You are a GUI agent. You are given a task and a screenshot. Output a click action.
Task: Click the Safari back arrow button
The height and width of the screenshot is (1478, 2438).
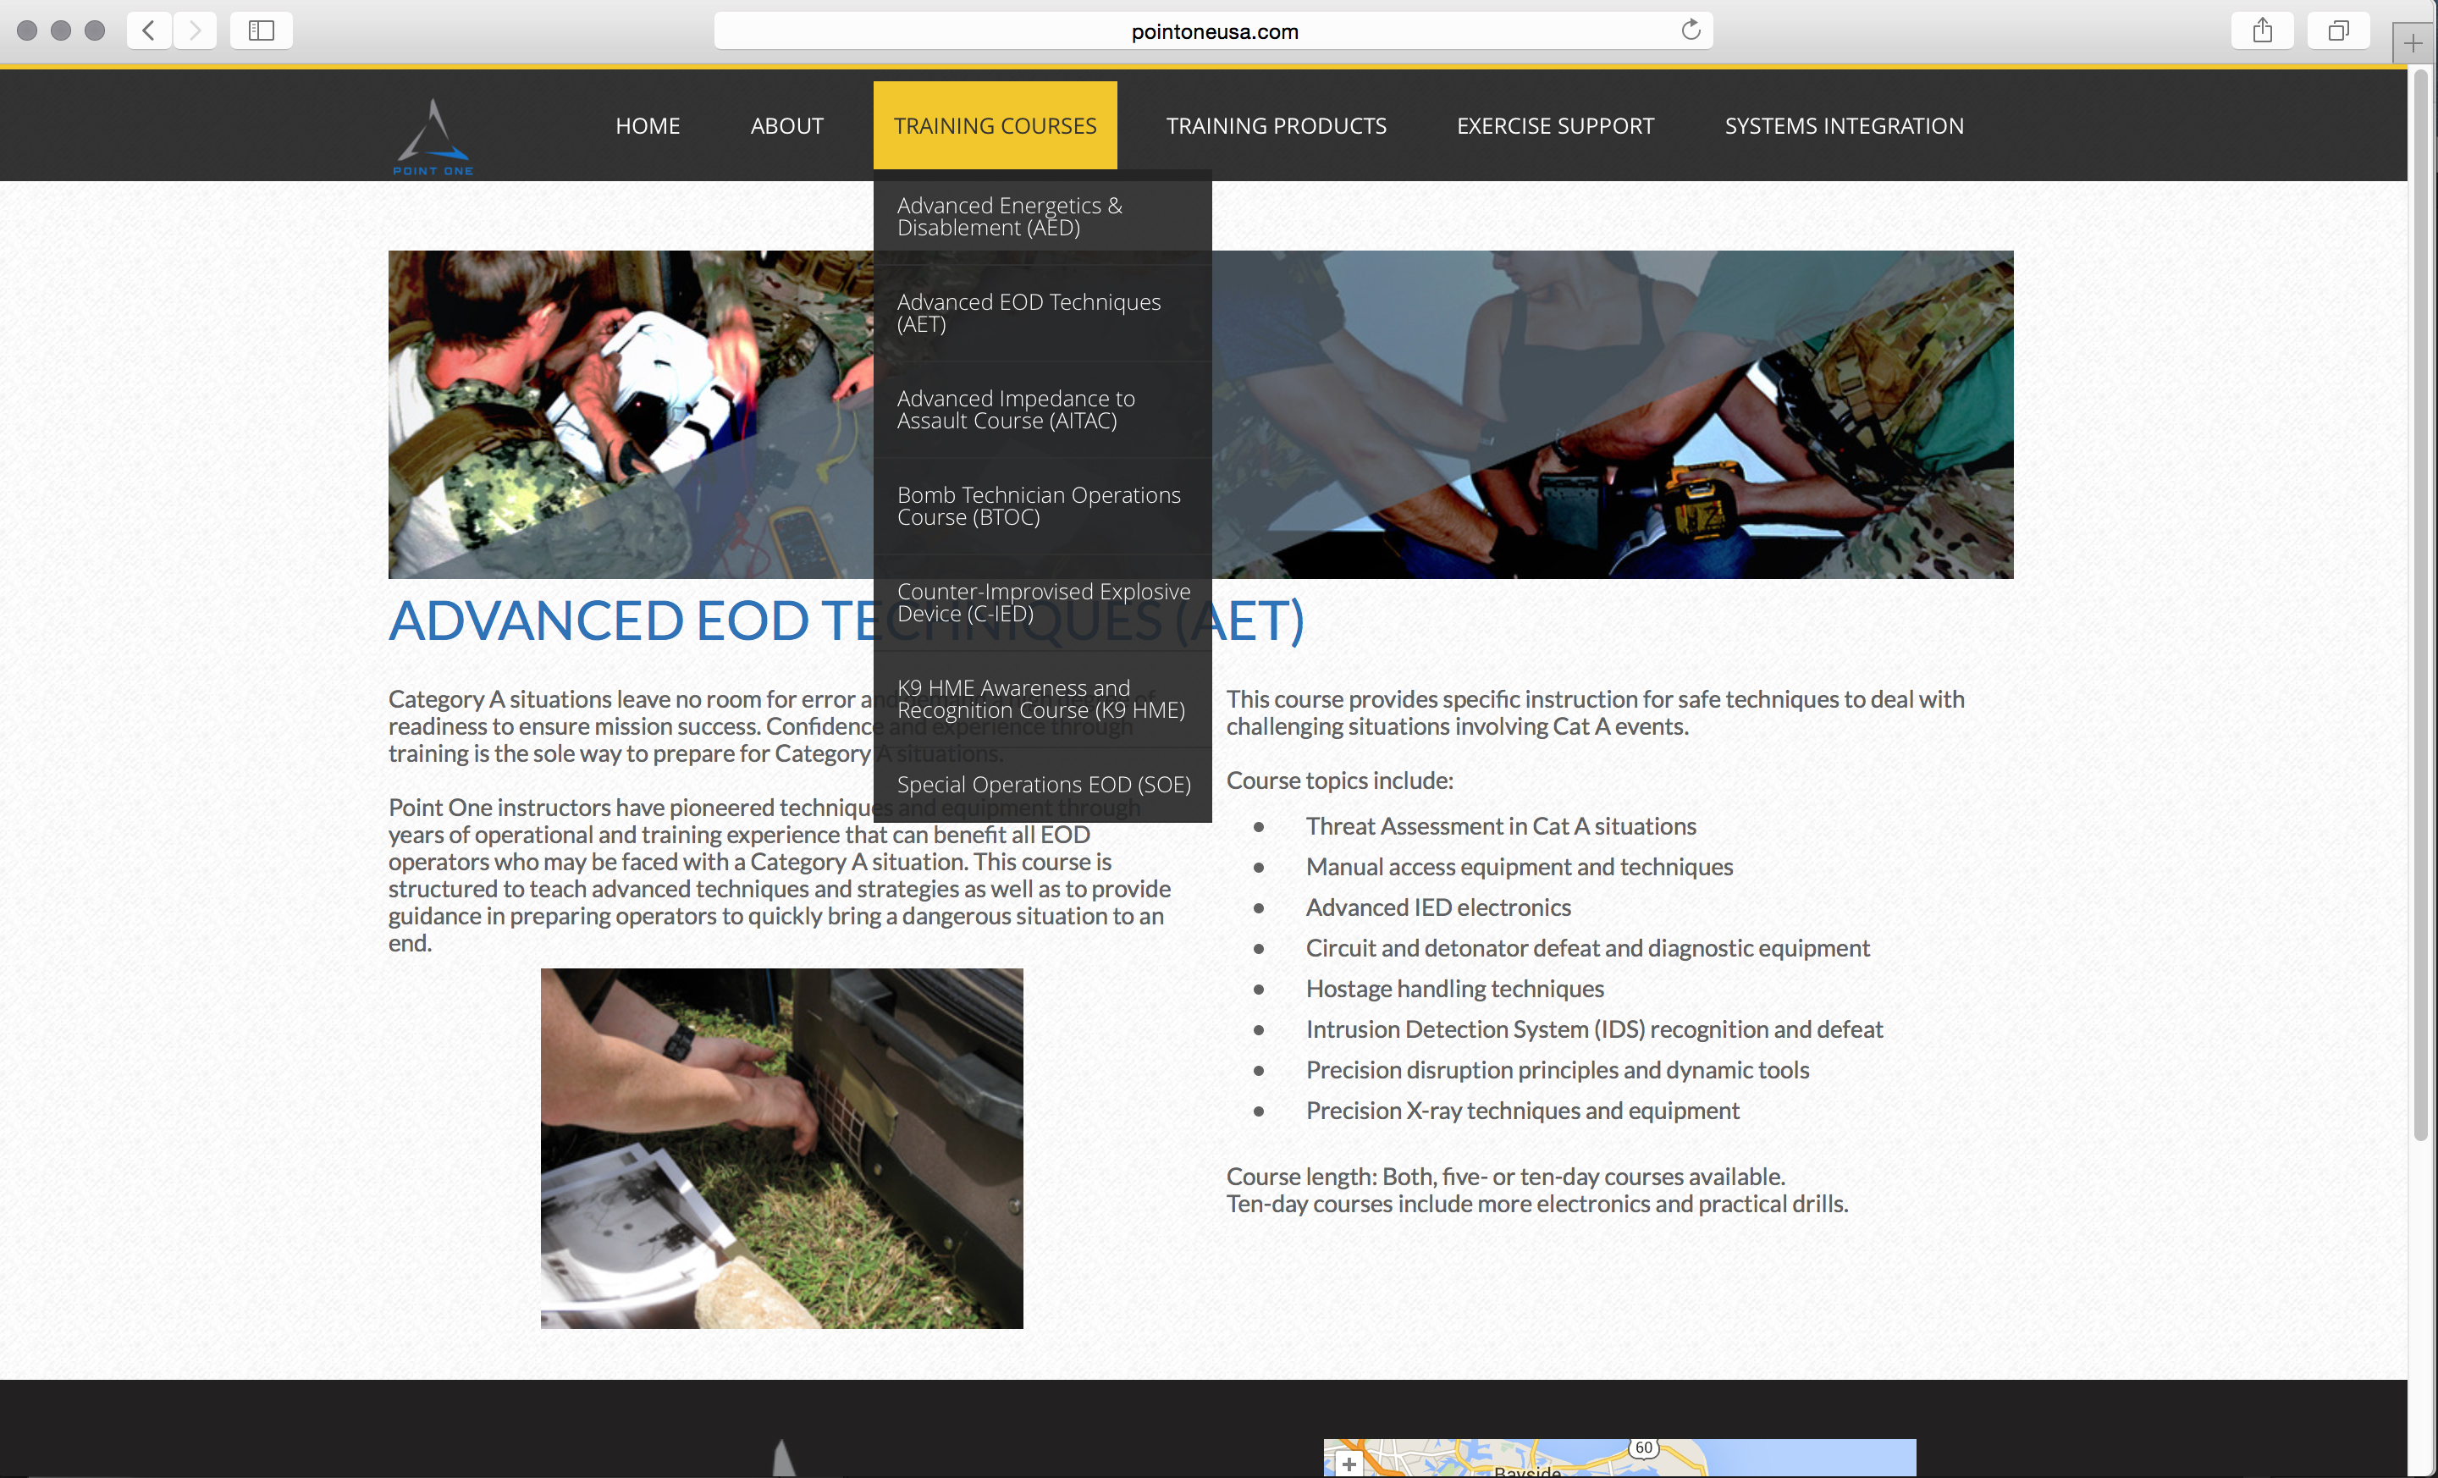148,30
